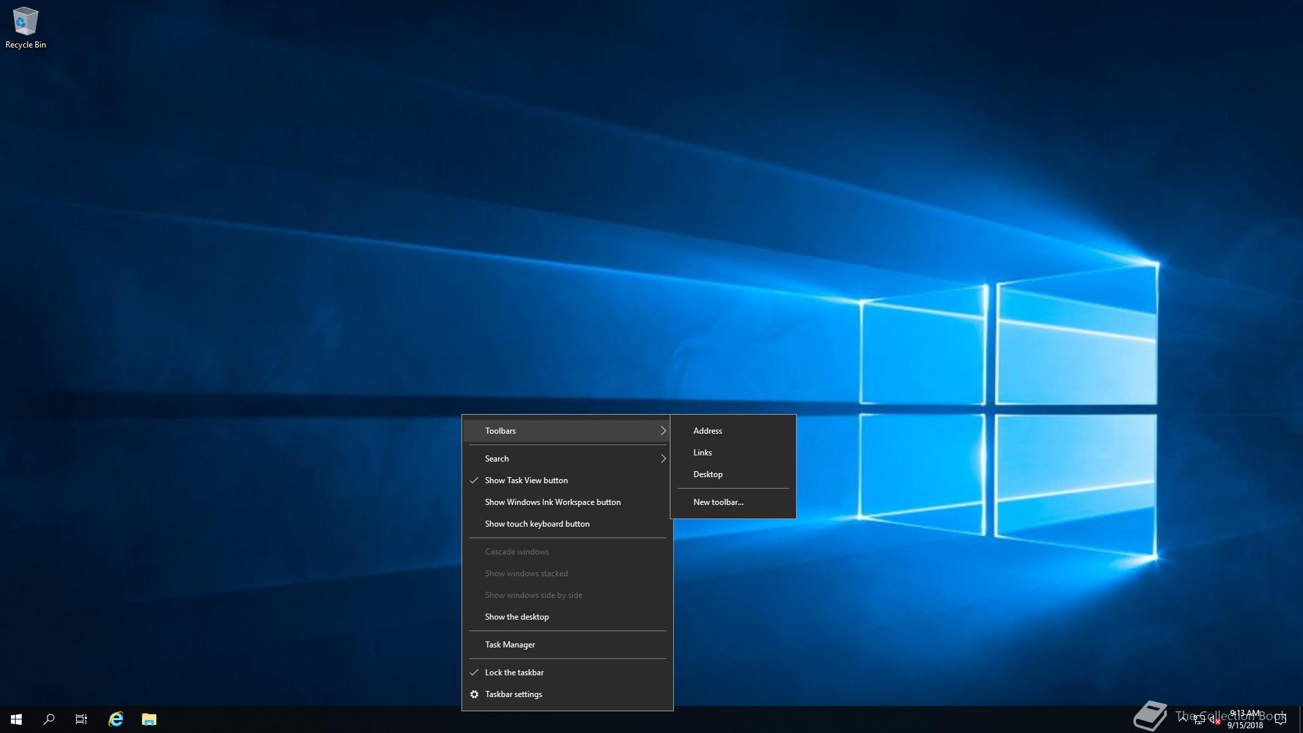Open Task View from the taskbar
This screenshot has height=733, width=1303.
(x=81, y=719)
